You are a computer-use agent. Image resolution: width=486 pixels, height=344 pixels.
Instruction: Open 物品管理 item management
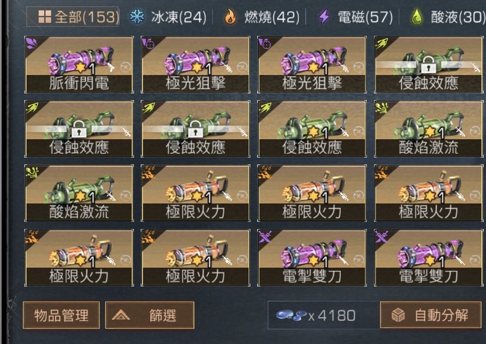click(62, 315)
